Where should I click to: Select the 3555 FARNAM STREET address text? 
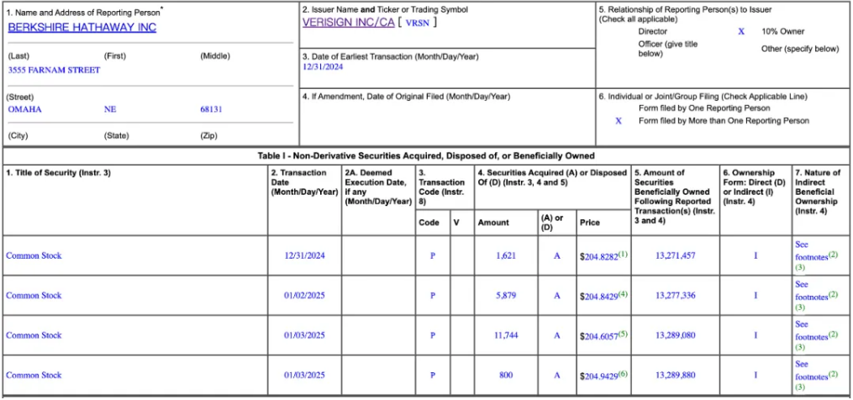[54, 71]
